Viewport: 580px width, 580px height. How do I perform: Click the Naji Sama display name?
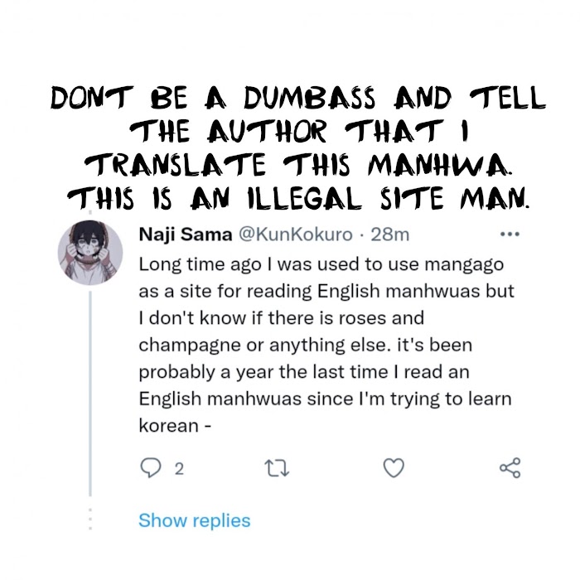click(186, 235)
